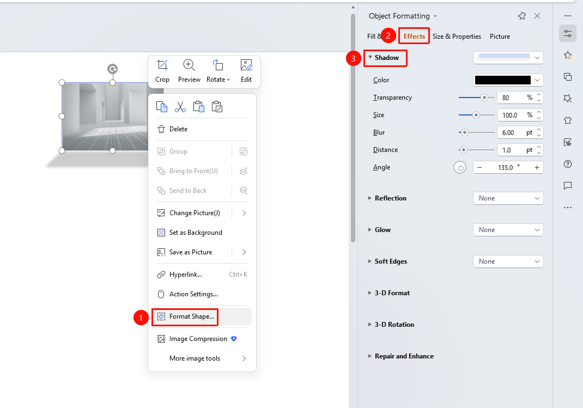Image resolution: width=583 pixels, height=408 pixels.
Task: Choose Format Shape from context menu
Action: [202, 316]
